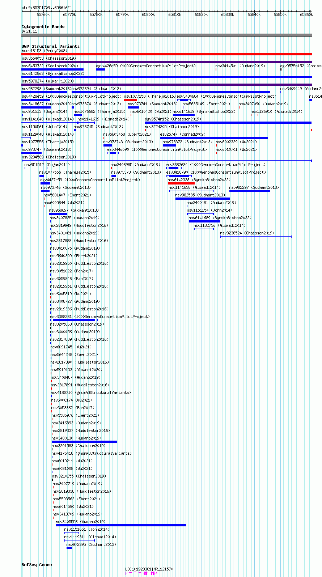Select nsv3051022 (Fan2017) label
The image size is (322, 577).
72,271
